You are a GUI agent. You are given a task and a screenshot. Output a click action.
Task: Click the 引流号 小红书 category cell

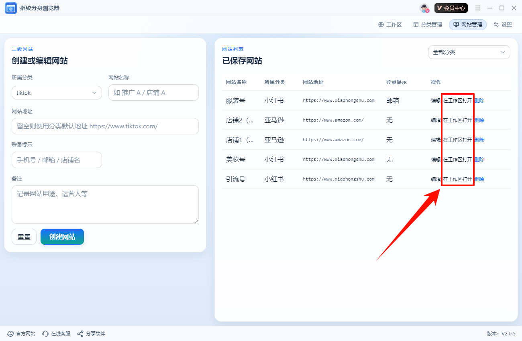pos(274,179)
